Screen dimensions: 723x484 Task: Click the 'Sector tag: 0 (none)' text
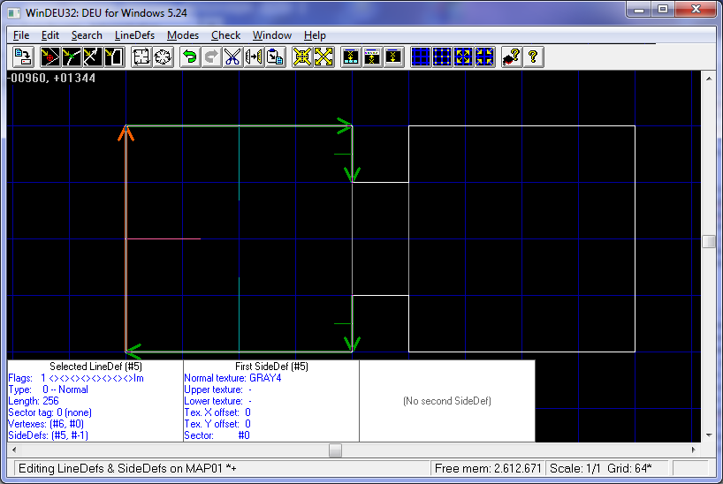point(49,412)
